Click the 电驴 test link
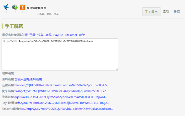Viewport: 185px width, 116px height. click(x=82, y=35)
